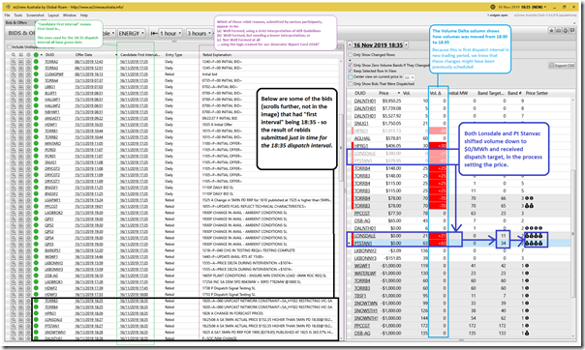This screenshot has height=350, width=585.
Task: Click the table icon in the header row
Action: [x=21, y=55]
